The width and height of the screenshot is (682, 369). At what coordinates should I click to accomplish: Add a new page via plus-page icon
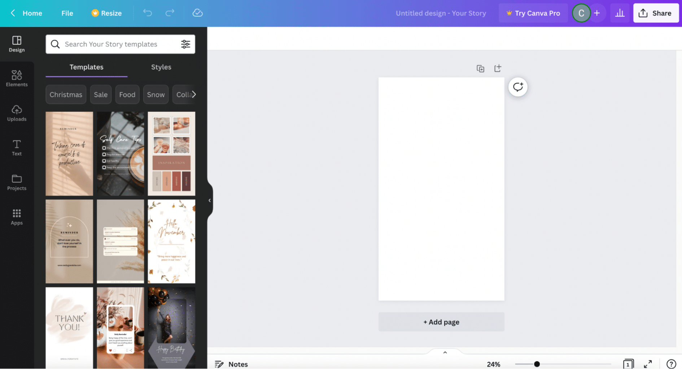498,68
